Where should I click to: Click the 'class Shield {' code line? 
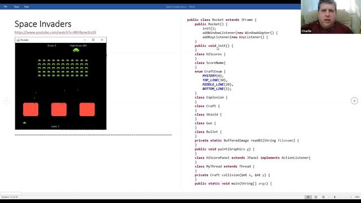click(208, 114)
